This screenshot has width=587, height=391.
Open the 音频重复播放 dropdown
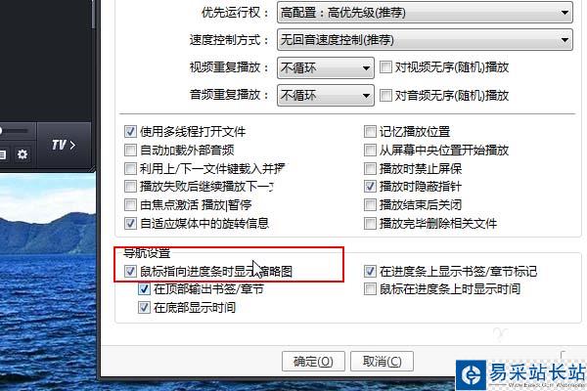326,96
